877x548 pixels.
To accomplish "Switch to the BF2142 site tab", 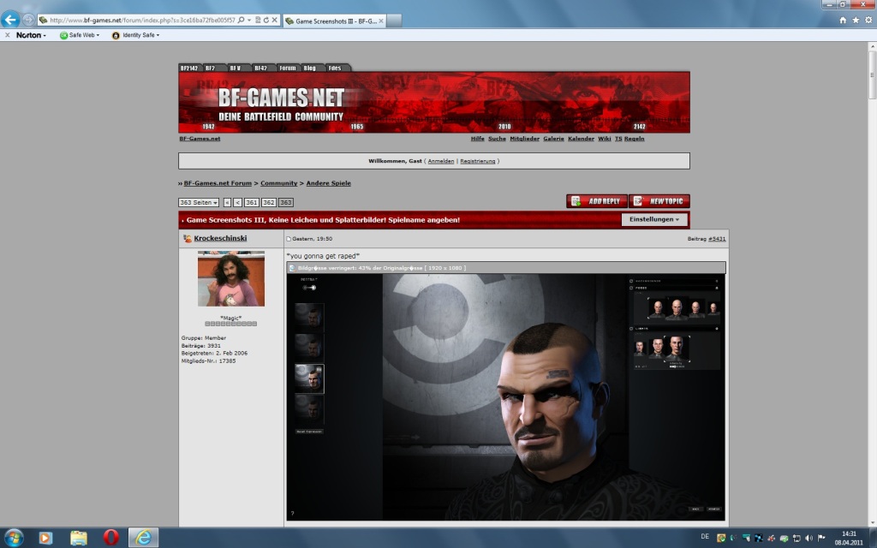I will (189, 68).
